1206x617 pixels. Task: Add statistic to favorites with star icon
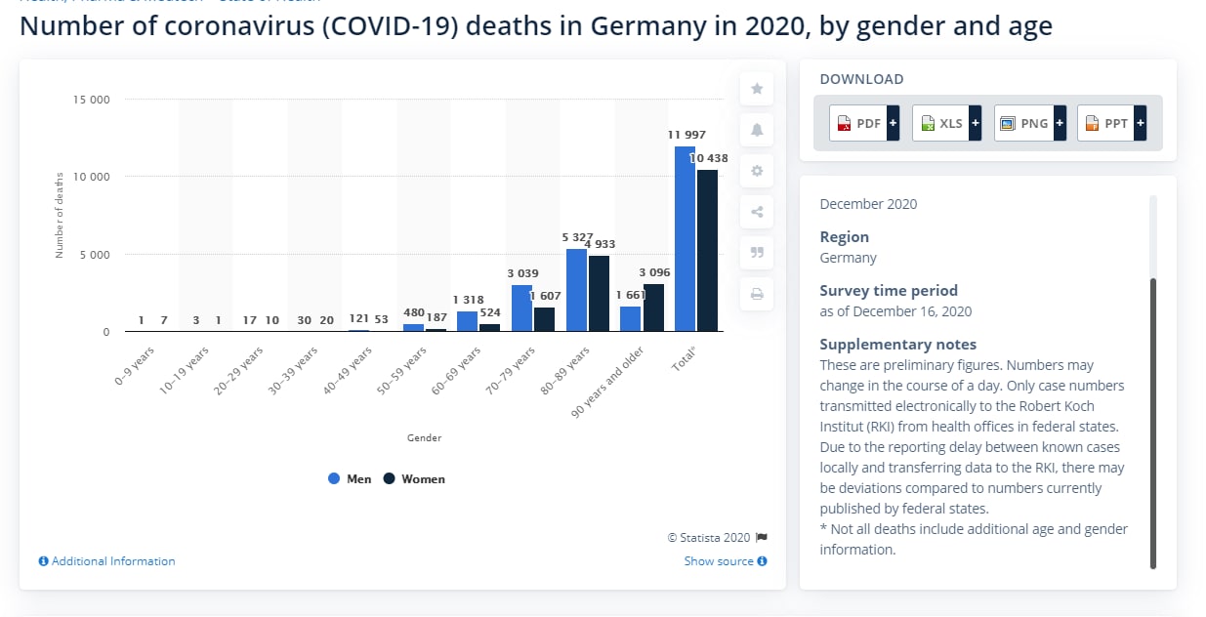[757, 89]
